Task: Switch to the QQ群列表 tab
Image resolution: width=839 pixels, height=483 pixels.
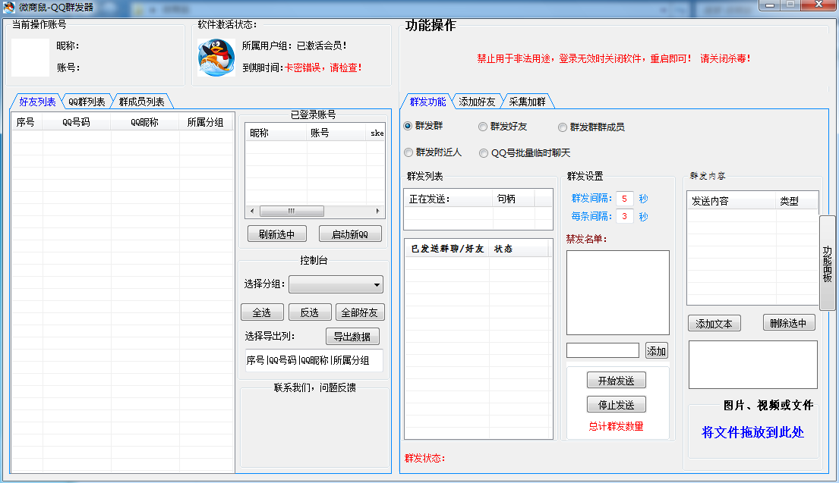Action: click(x=87, y=102)
